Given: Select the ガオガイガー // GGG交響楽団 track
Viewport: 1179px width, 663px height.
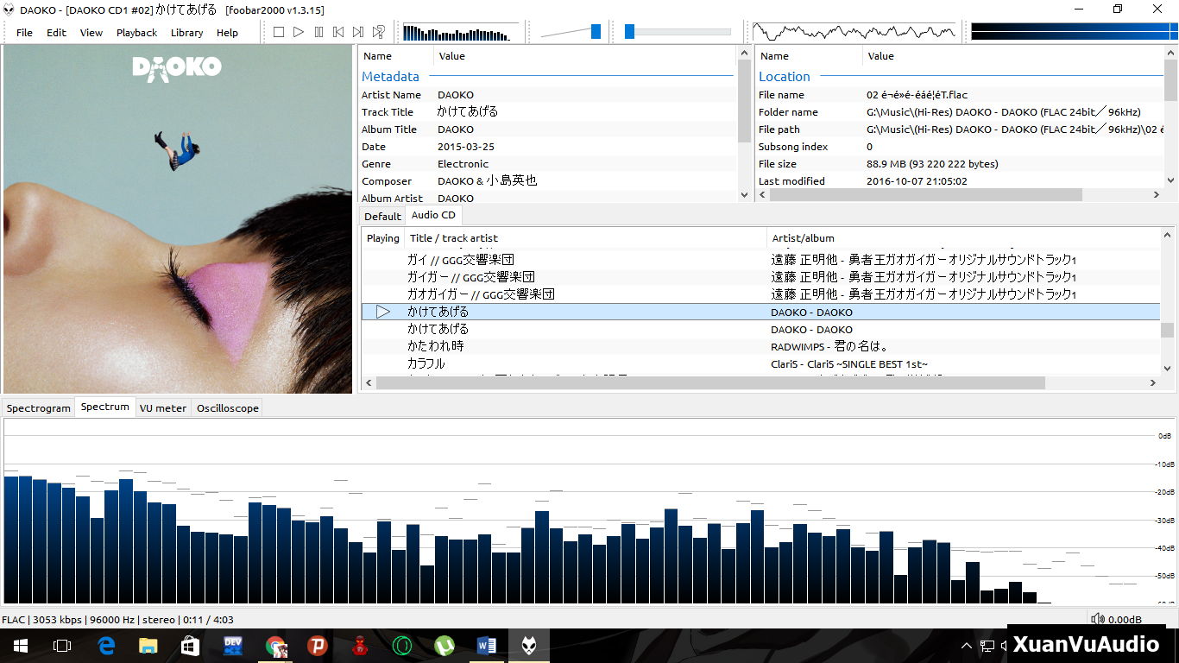Looking at the screenshot, I should coord(760,294).
